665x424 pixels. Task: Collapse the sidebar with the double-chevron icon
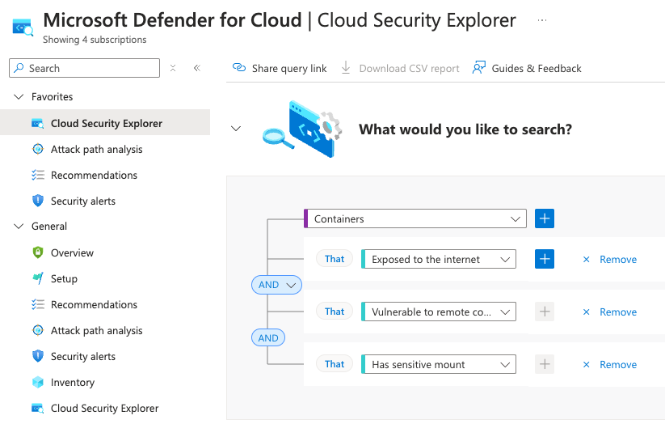(197, 68)
